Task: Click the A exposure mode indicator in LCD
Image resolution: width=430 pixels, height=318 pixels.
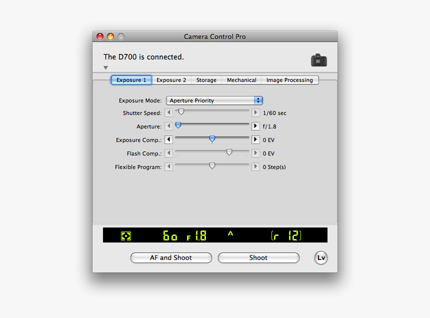Action: pos(230,233)
